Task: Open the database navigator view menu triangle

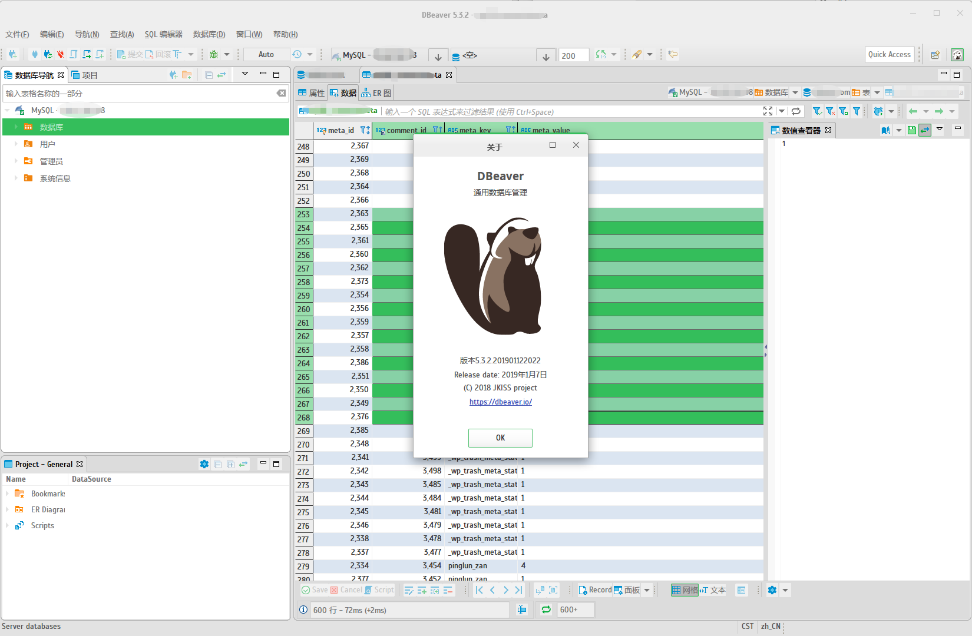Action: [x=245, y=74]
